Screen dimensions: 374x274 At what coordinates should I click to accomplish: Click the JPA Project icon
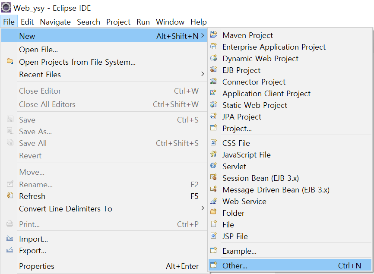coord(213,116)
